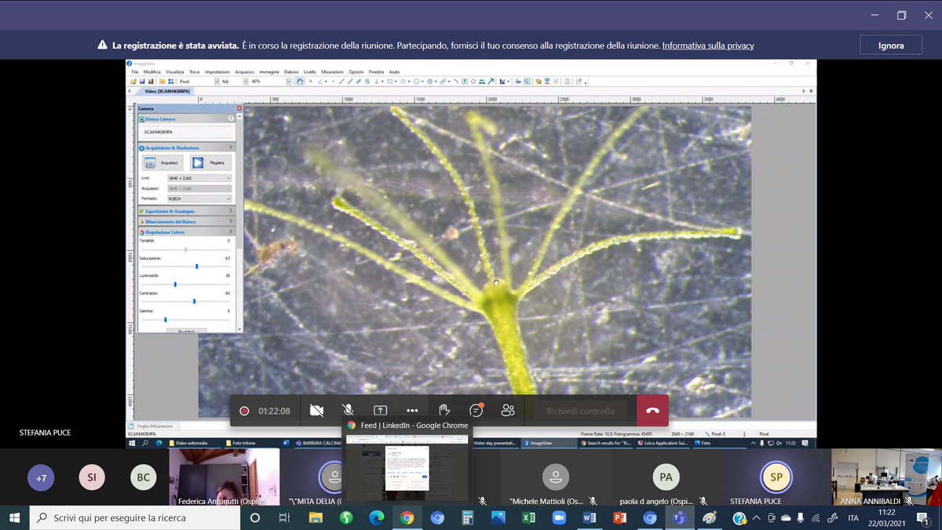Open the Misurazioni menu in ImageView
Screen dimensions: 942x530
332,71
